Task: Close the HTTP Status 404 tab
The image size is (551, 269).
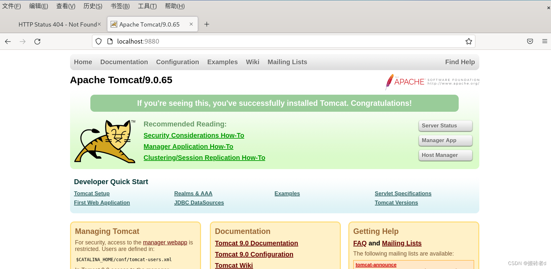Action: (x=99, y=24)
